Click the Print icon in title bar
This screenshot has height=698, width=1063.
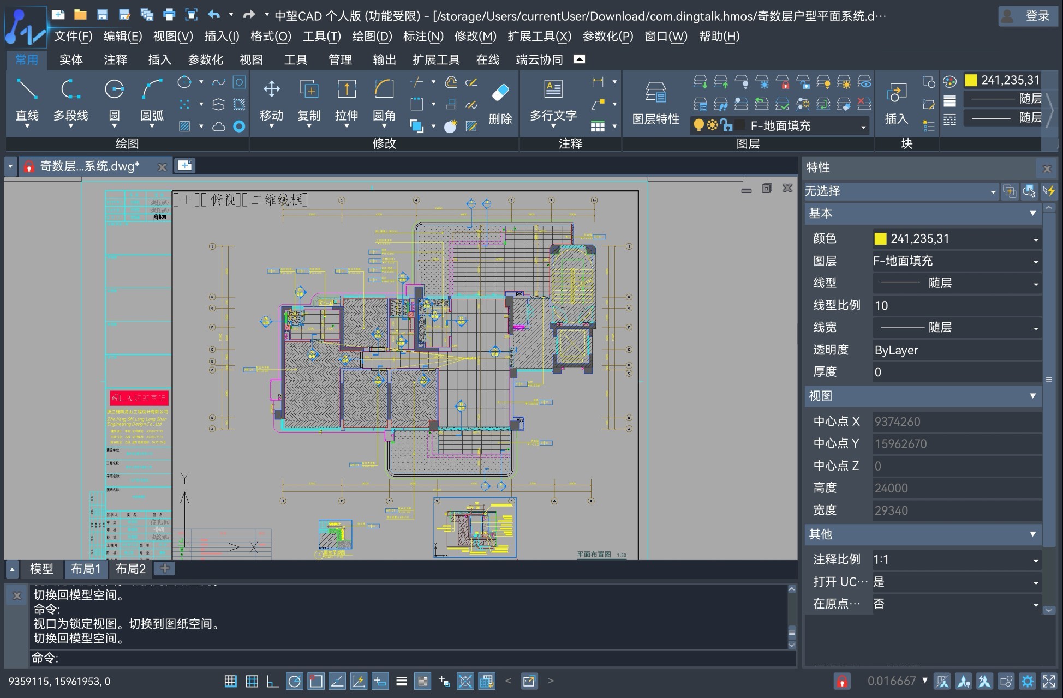(x=169, y=15)
